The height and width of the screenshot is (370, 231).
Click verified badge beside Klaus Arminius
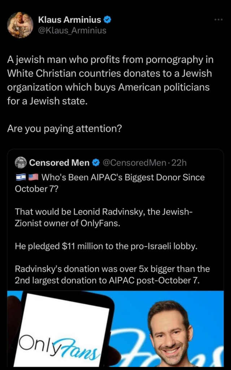click(x=107, y=20)
